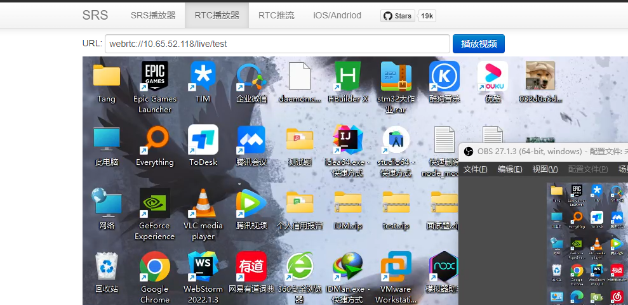
Task: Select the 酷狗音乐 icon
Action: point(444,76)
